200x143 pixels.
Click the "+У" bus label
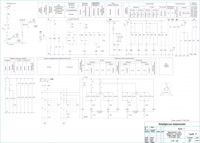[48, 19]
